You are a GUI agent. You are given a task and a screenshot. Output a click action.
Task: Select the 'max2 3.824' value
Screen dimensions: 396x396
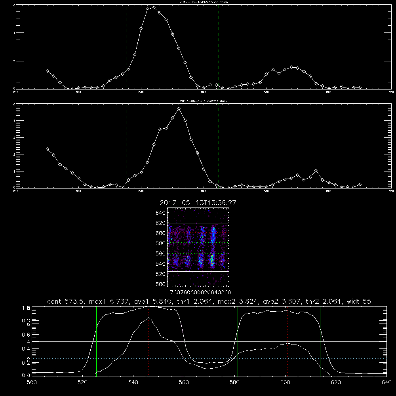point(238,301)
